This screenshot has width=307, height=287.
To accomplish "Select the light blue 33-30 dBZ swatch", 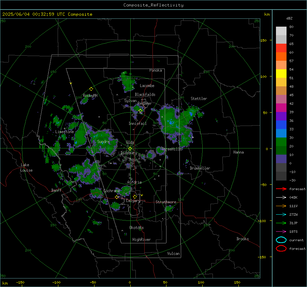I will point(281,133).
